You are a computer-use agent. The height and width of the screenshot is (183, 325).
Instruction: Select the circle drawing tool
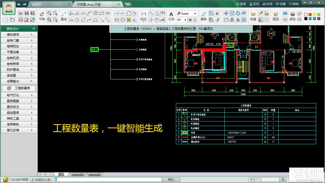click(95, 13)
